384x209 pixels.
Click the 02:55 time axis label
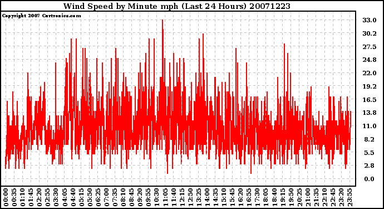coord(48,197)
